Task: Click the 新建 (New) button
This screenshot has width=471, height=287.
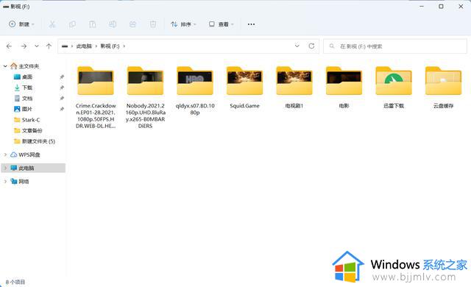Action: pyautogui.click(x=21, y=24)
